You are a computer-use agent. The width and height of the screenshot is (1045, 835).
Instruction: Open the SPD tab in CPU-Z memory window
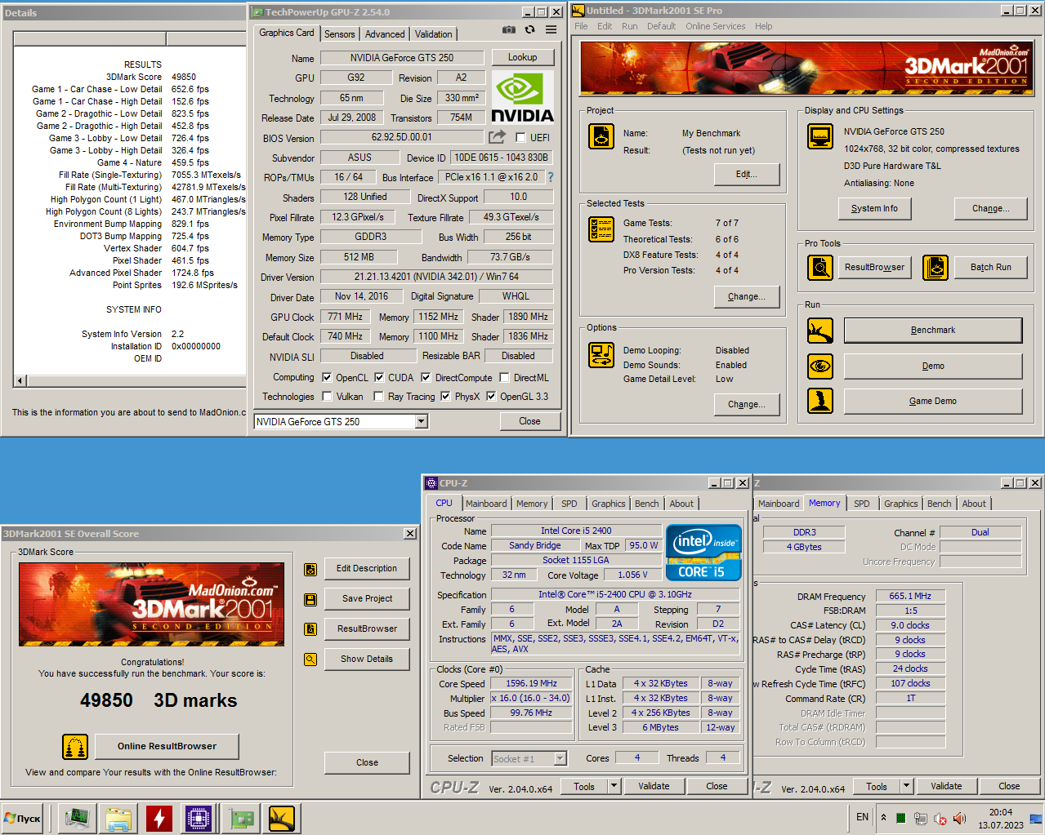[862, 504]
